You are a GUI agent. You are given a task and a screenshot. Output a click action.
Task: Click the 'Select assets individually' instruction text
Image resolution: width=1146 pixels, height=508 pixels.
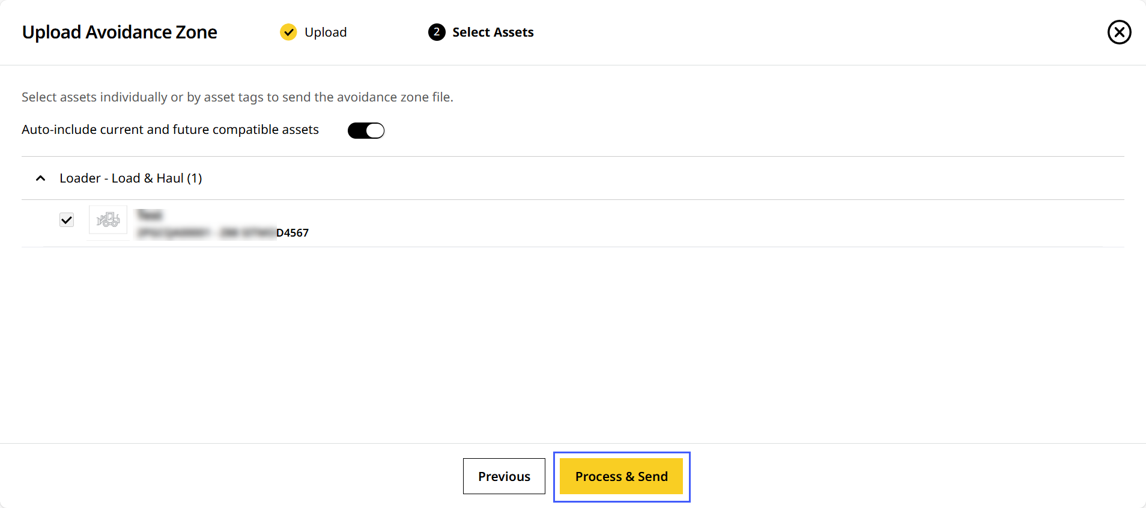coord(237,97)
